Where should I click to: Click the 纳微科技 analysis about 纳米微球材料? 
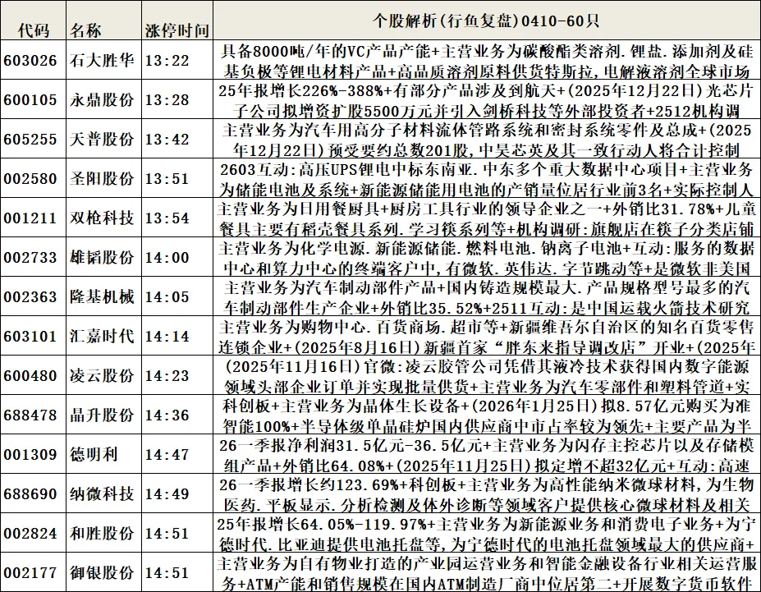(x=487, y=494)
